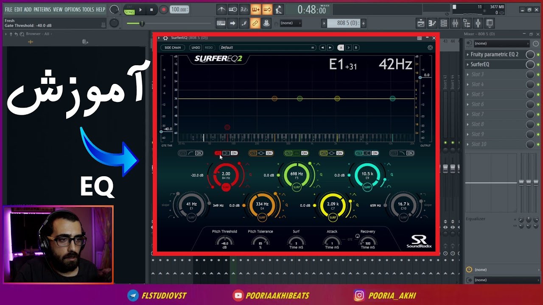
Task: Toggle ON for the yellow band
Action: pyautogui.click(x=339, y=153)
